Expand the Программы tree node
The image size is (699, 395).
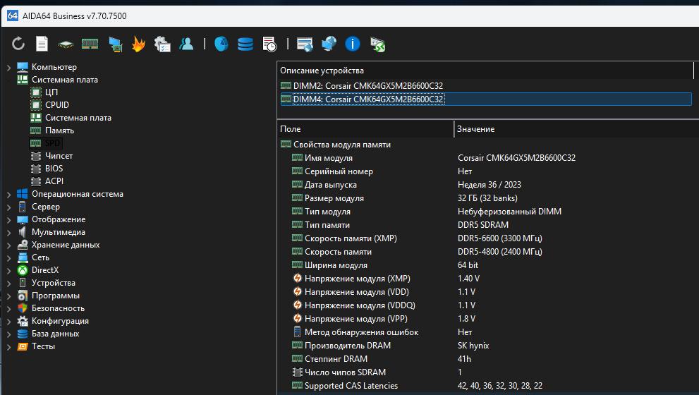(9, 296)
